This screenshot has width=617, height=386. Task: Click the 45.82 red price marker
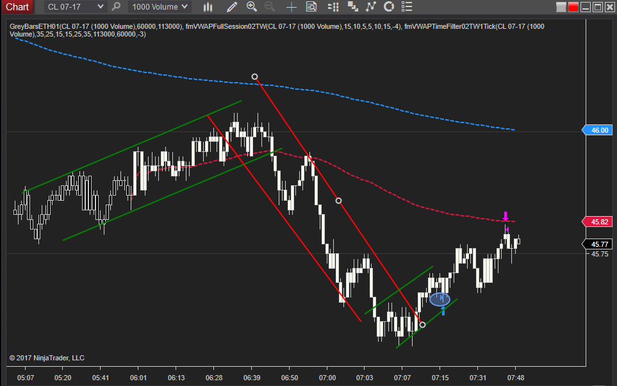point(597,222)
